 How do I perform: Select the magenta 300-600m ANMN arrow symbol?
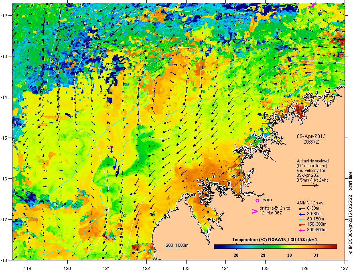(x=302, y=230)
